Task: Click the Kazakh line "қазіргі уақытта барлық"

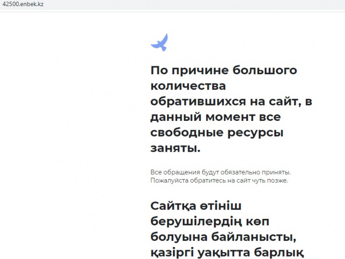Action: coord(228,252)
